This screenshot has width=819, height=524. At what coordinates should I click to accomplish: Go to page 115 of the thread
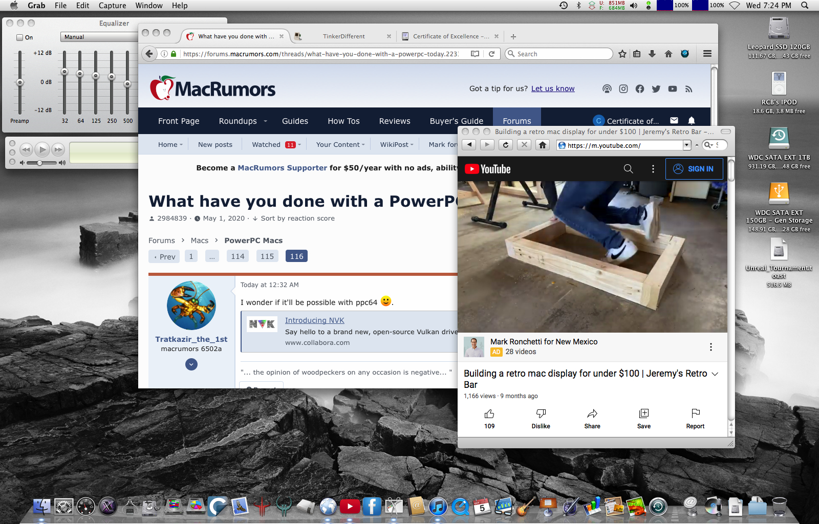coord(267,256)
